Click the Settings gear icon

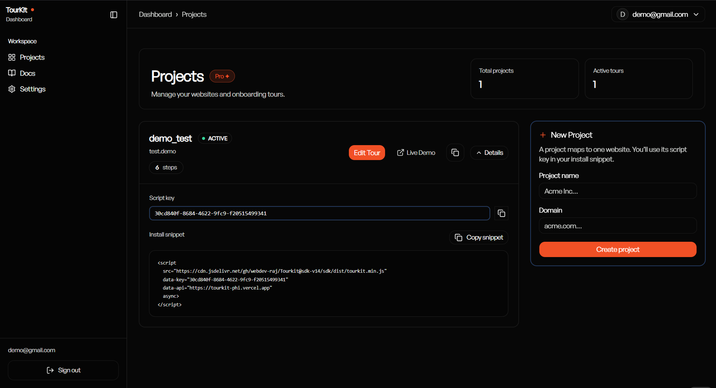tap(12, 89)
